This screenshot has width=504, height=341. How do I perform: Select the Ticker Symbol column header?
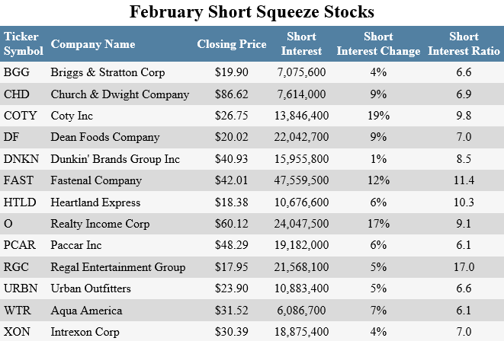(24, 44)
